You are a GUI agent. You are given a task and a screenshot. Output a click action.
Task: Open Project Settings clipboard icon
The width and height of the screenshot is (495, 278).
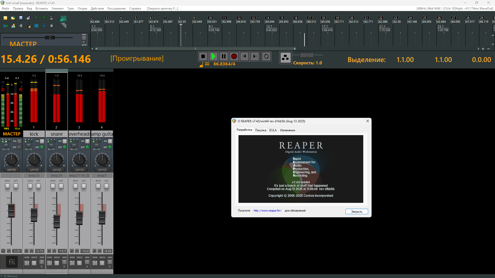[x=28, y=18]
